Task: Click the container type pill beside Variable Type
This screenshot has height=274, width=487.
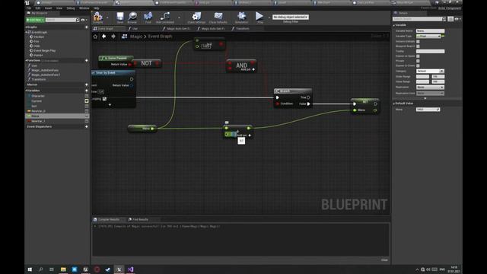Action: (443, 36)
